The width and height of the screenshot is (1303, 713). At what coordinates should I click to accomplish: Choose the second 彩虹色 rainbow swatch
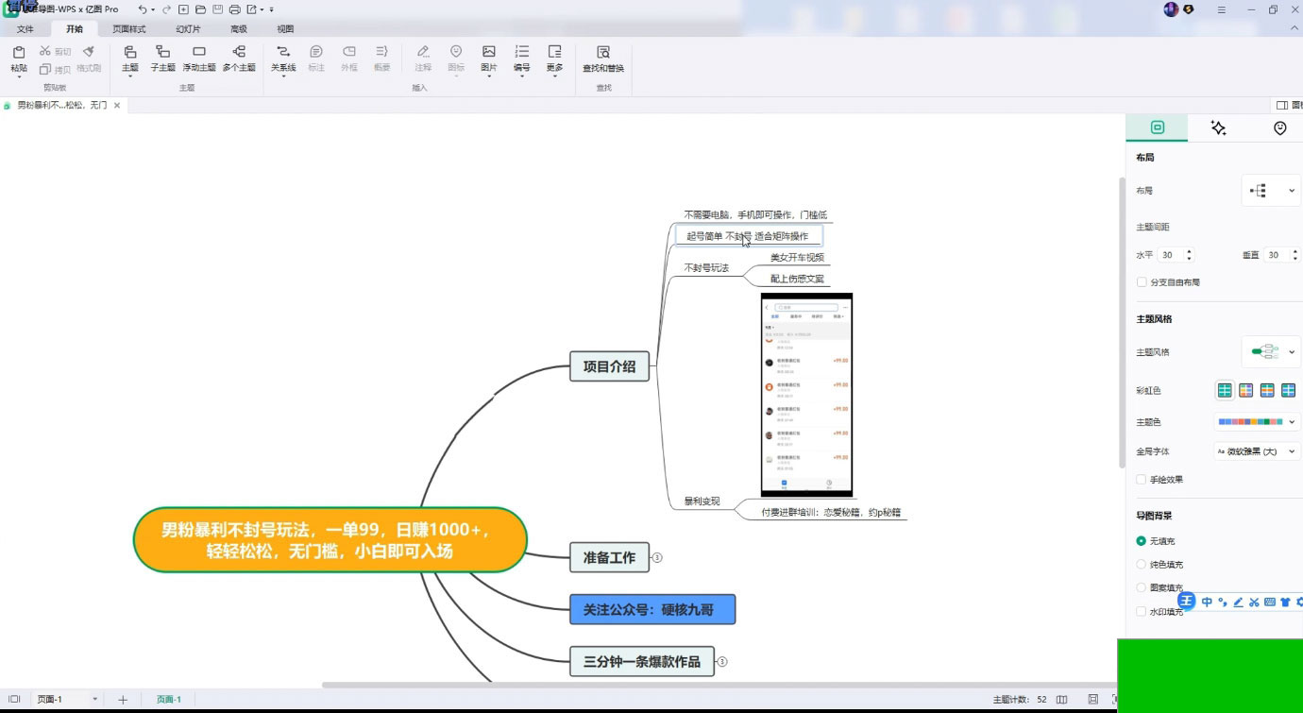point(1245,390)
